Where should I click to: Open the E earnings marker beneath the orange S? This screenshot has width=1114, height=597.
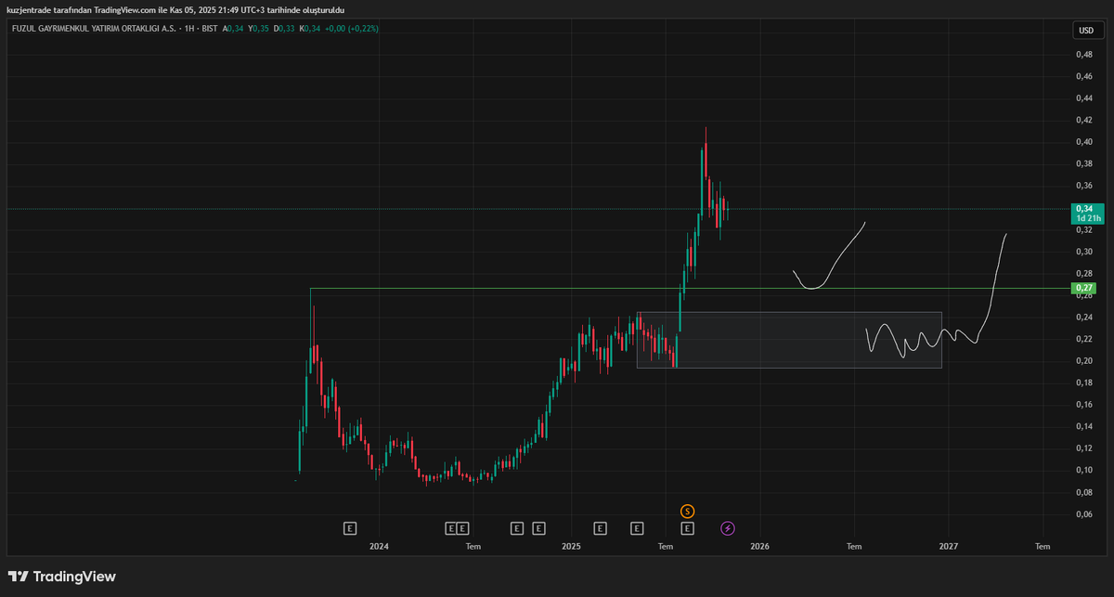[x=687, y=528]
